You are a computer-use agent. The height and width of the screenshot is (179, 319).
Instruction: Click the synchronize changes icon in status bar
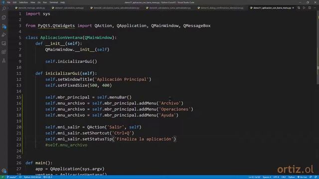pos(20,177)
